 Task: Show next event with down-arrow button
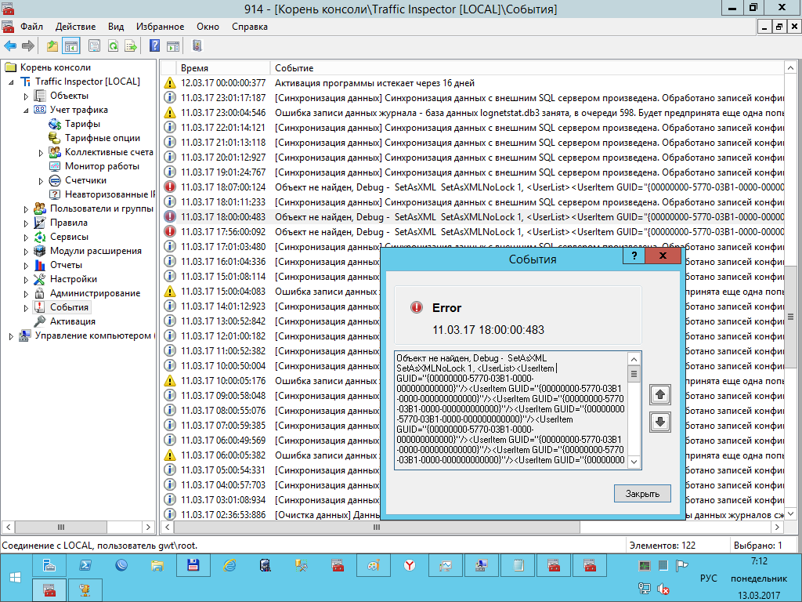click(x=659, y=422)
